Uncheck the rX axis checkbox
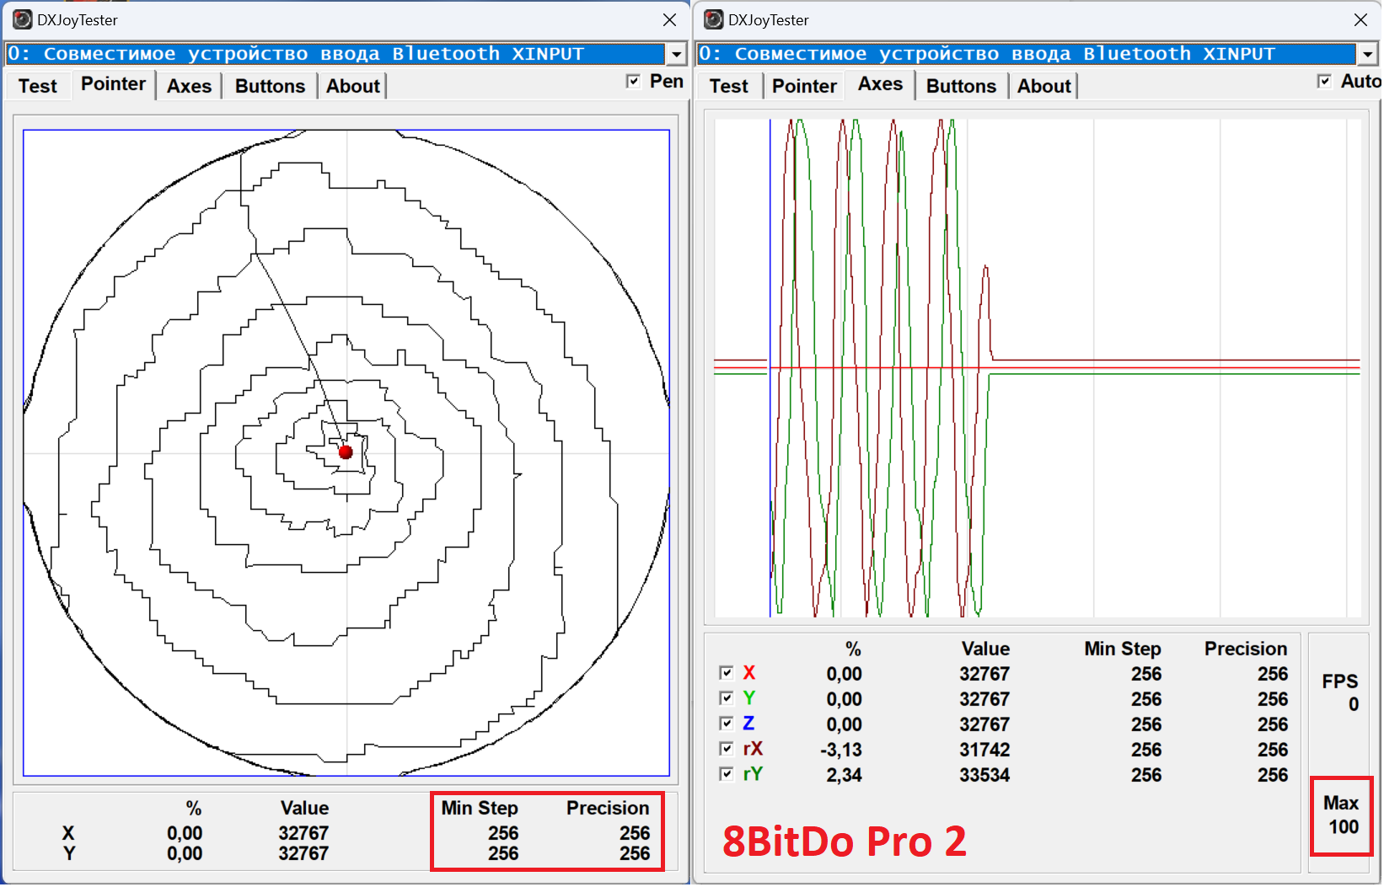The image size is (1384, 887). (x=727, y=749)
